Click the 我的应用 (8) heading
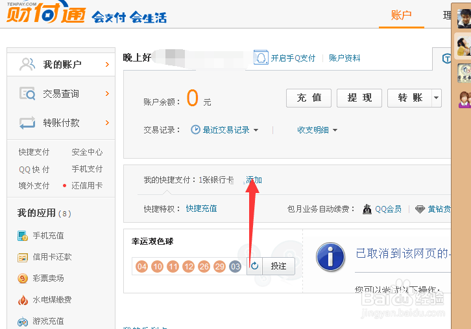 44,213
